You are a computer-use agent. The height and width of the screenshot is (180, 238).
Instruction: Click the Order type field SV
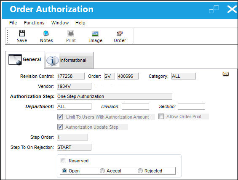point(110,76)
